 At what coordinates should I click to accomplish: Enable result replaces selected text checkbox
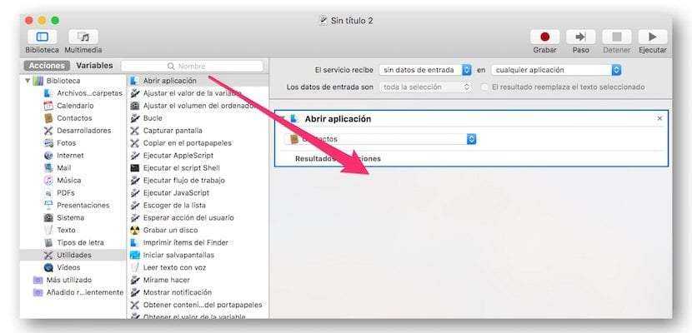click(484, 87)
